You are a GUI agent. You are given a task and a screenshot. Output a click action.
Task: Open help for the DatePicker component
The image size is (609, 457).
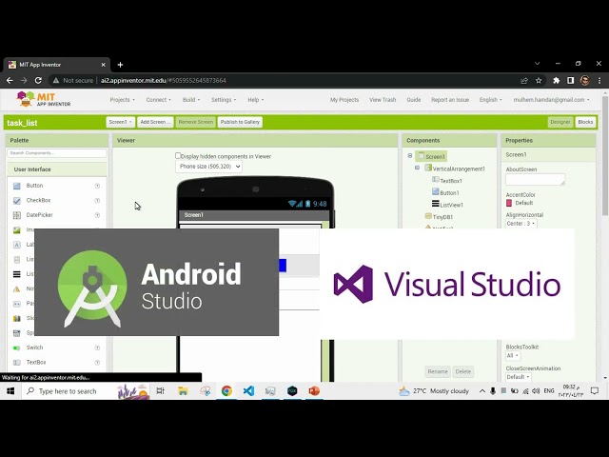tap(97, 215)
